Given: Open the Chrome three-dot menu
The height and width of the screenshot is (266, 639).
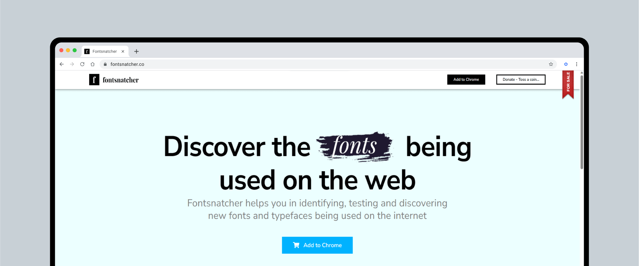Looking at the screenshot, I should pos(576,64).
